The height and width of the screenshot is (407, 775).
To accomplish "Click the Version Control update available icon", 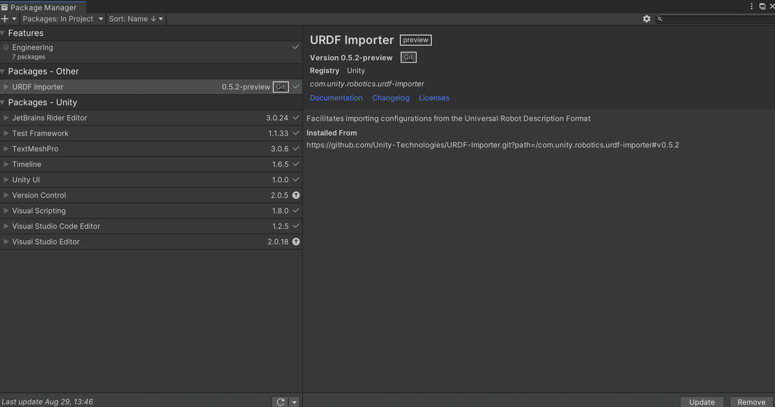I will click(296, 195).
